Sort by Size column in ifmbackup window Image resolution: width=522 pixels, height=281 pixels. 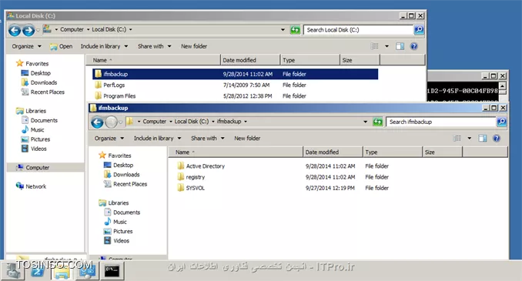[x=443, y=152]
